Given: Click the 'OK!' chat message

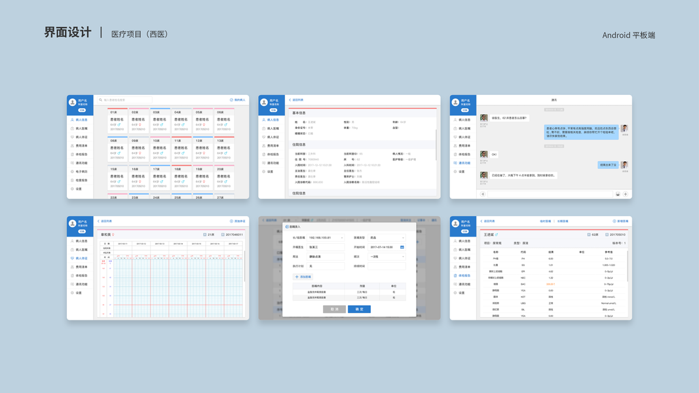Looking at the screenshot, I should (x=494, y=155).
